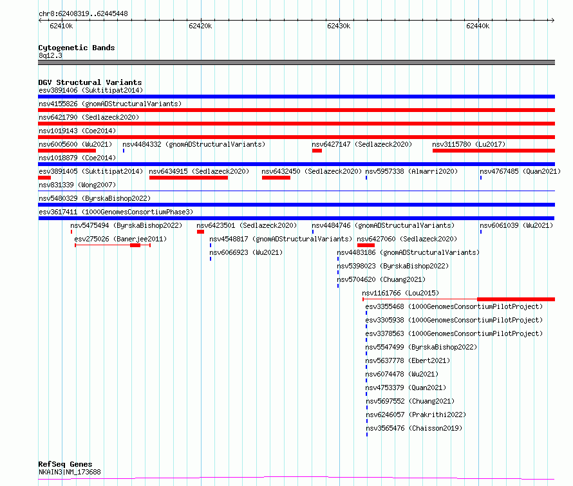This screenshot has height=486, width=573.
Task: Click the nsv1019143 (Coe2014) label
Action: (77, 131)
